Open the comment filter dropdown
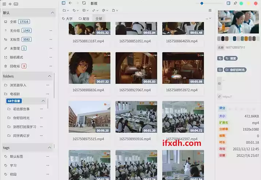The image size is (261, 180). pos(85,10)
